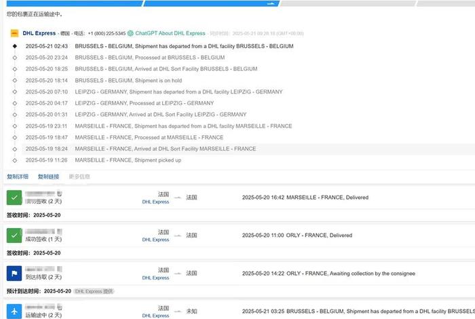Click 复制链接 to copy the link
The height and width of the screenshot is (319, 475).
pos(48,176)
